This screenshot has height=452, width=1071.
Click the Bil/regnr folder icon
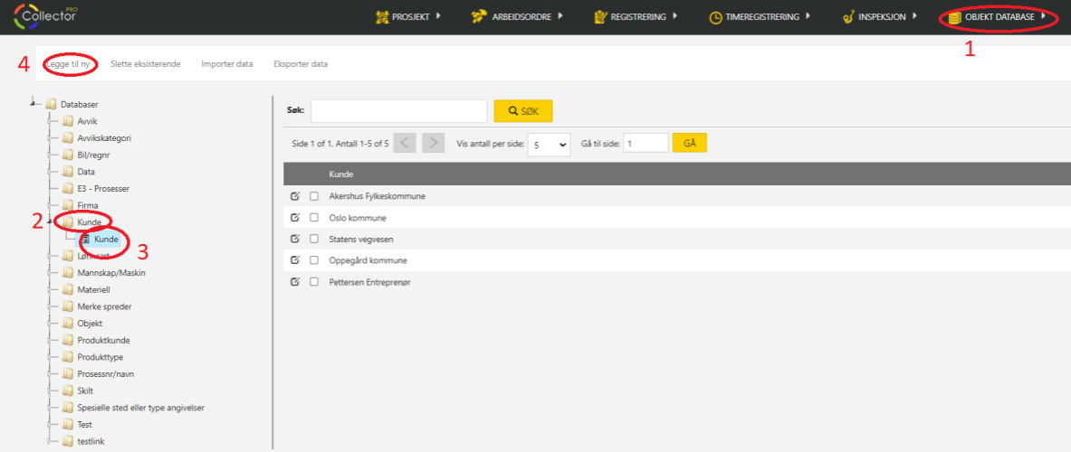point(67,155)
